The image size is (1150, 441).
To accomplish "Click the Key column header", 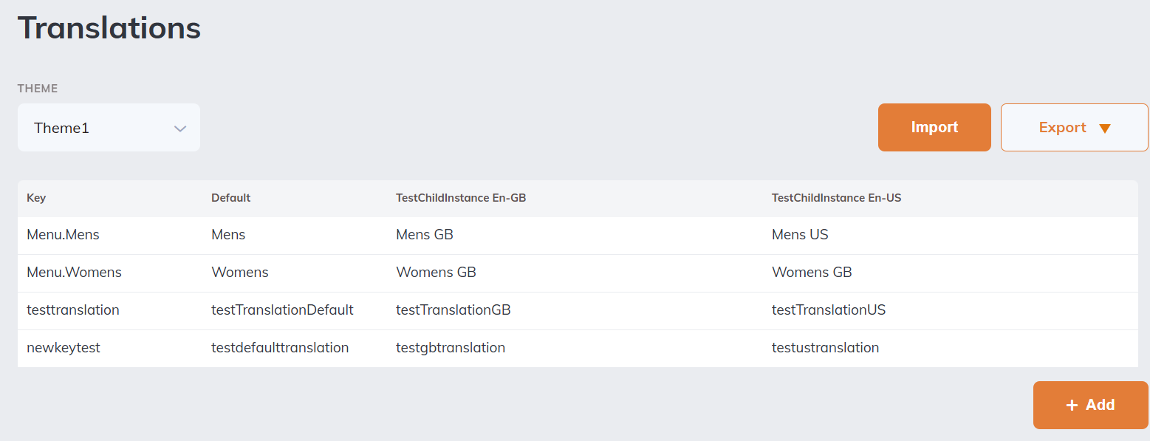I will tap(36, 198).
